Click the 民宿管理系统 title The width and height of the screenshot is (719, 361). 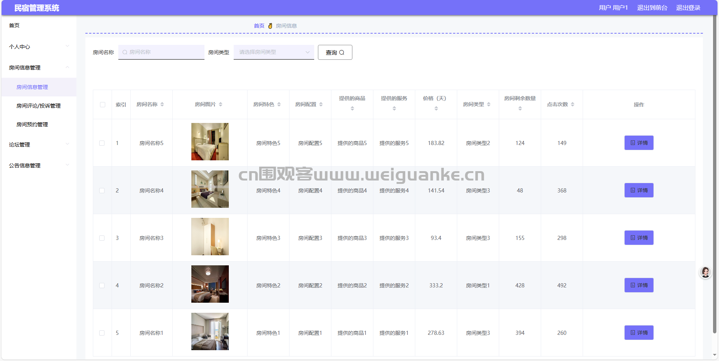pos(37,8)
